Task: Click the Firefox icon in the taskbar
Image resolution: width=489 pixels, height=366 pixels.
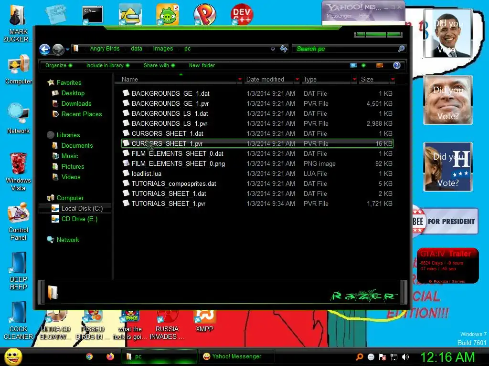Action: coord(110,356)
